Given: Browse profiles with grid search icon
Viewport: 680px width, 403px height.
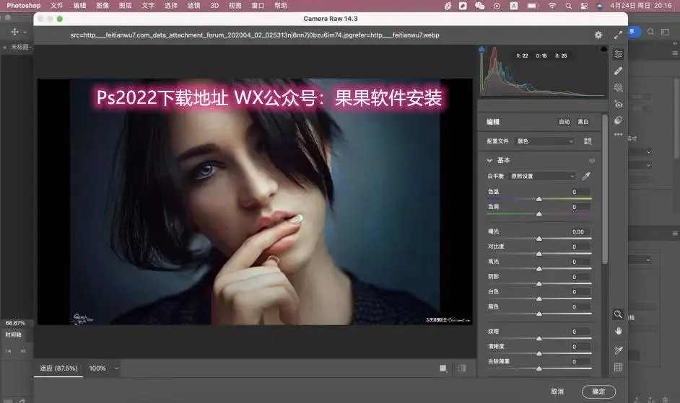Looking at the screenshot, I should click(x=588, y=141).
